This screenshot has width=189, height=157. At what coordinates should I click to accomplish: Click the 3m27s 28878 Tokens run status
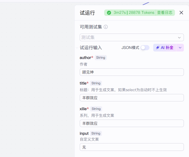[x=134, y=13]
